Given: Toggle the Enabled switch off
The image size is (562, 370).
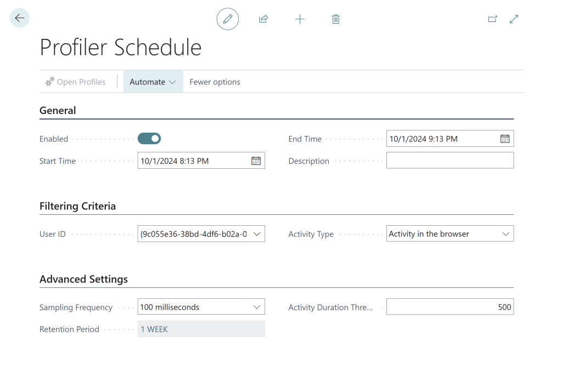Looking at the screenshot, I should (149, 139).
